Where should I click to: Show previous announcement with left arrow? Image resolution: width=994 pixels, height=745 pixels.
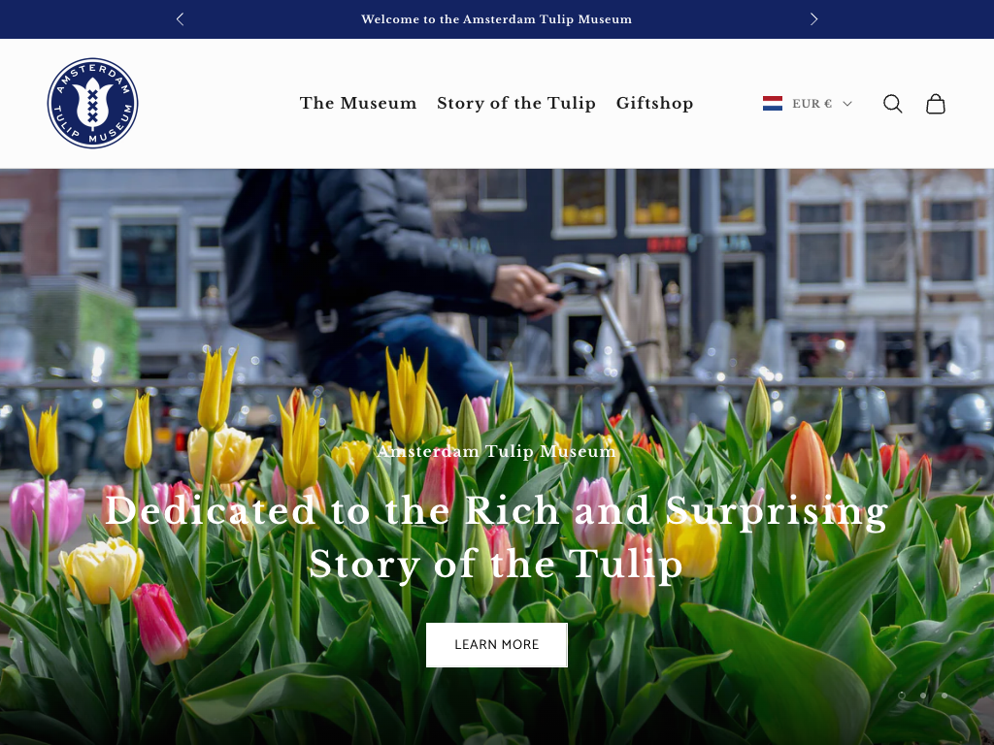[x=180, y=19]
